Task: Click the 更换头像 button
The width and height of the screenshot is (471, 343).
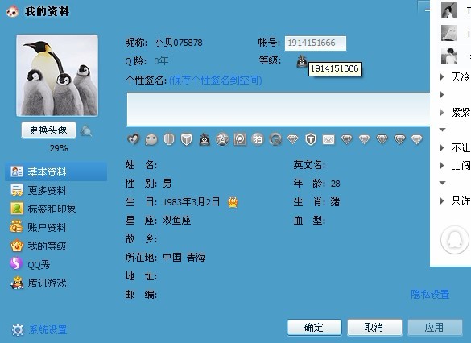Action: [48, 130]
